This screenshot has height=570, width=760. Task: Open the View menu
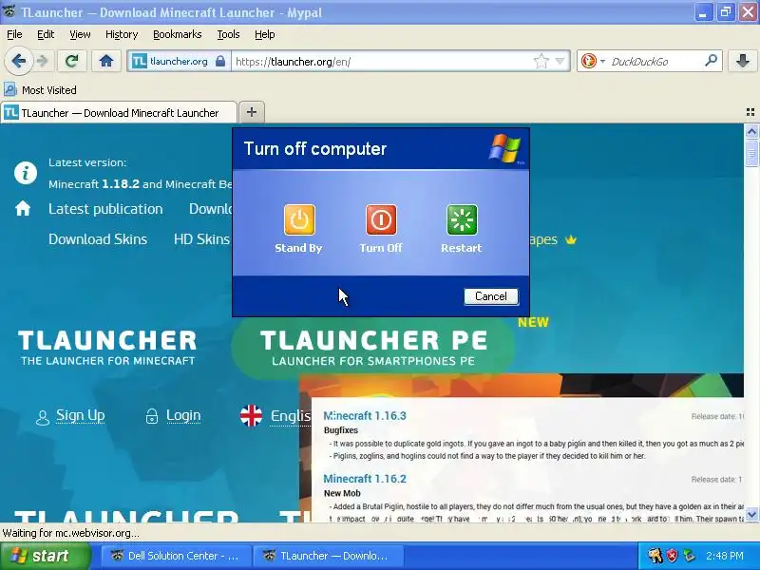click(80, 34)
